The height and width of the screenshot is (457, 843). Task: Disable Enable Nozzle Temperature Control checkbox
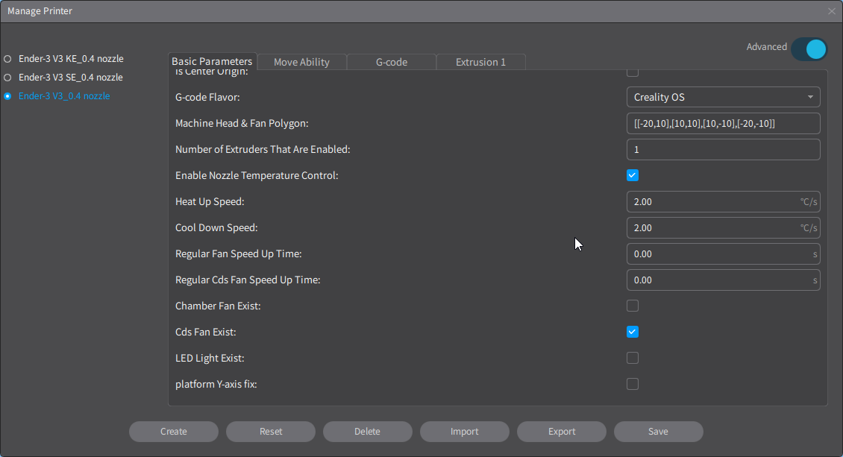633,175
